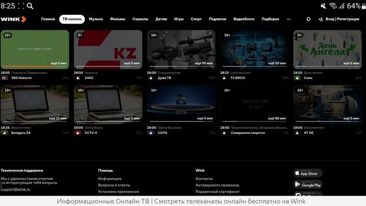Open the Спорт section
The height and width of the screenshot is (206, 366).
(x=196, y=19)
